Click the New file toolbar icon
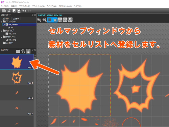Image resolution: width=169 pixels, height=127 pixels. tap(4, 11)
